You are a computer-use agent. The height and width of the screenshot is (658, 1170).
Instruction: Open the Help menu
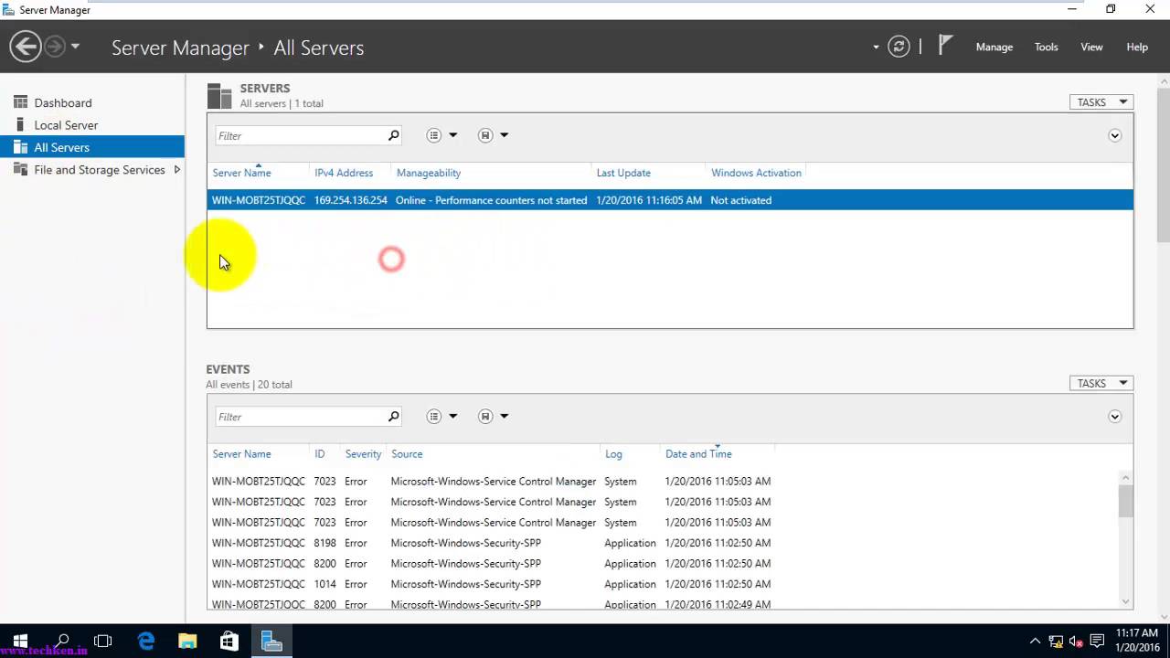click(x=1137, y=47)
